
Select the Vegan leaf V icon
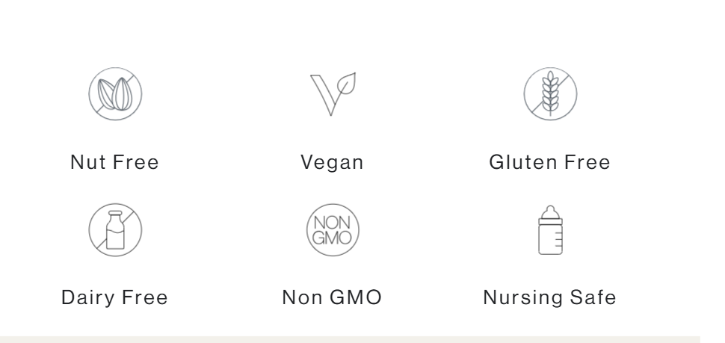(333, 94)
